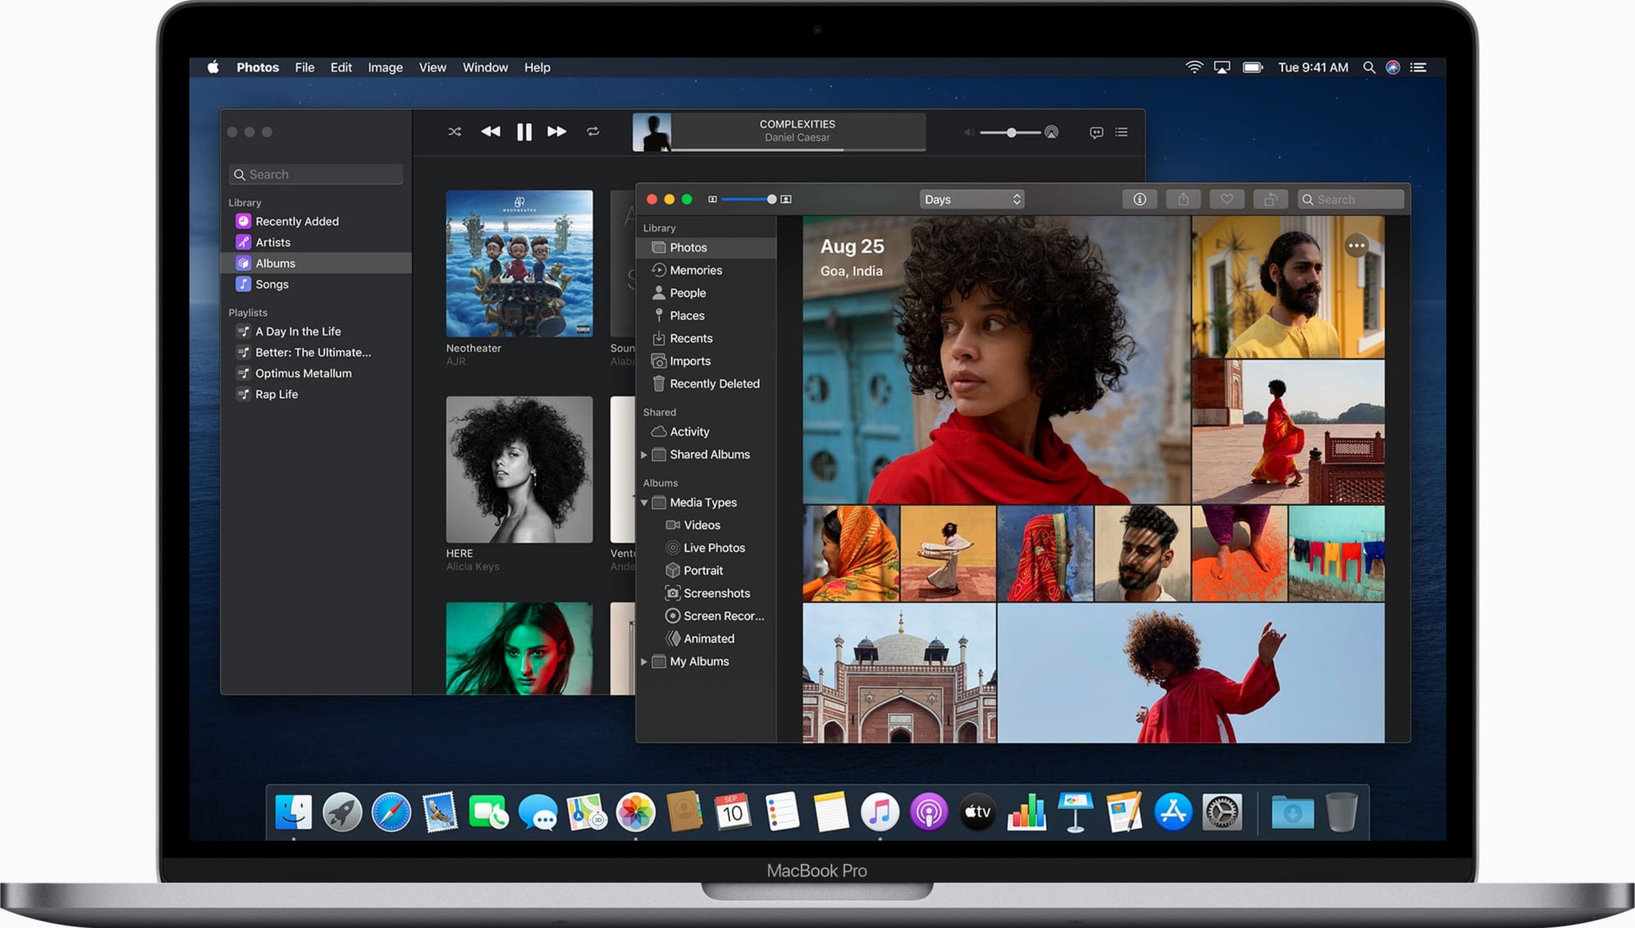
Task: Enable repeat mode in Music
Action: [x=593, y=132]
